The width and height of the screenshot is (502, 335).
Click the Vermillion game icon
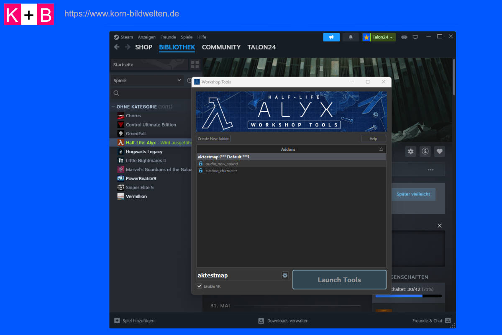point(120,196)
